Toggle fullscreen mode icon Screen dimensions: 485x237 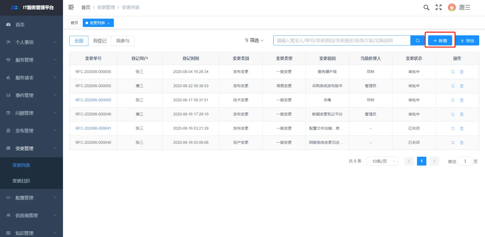pos(438,8)
